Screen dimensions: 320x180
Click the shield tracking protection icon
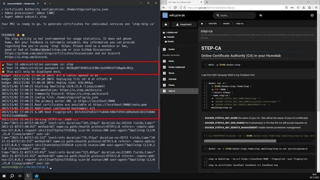[181, 7]
